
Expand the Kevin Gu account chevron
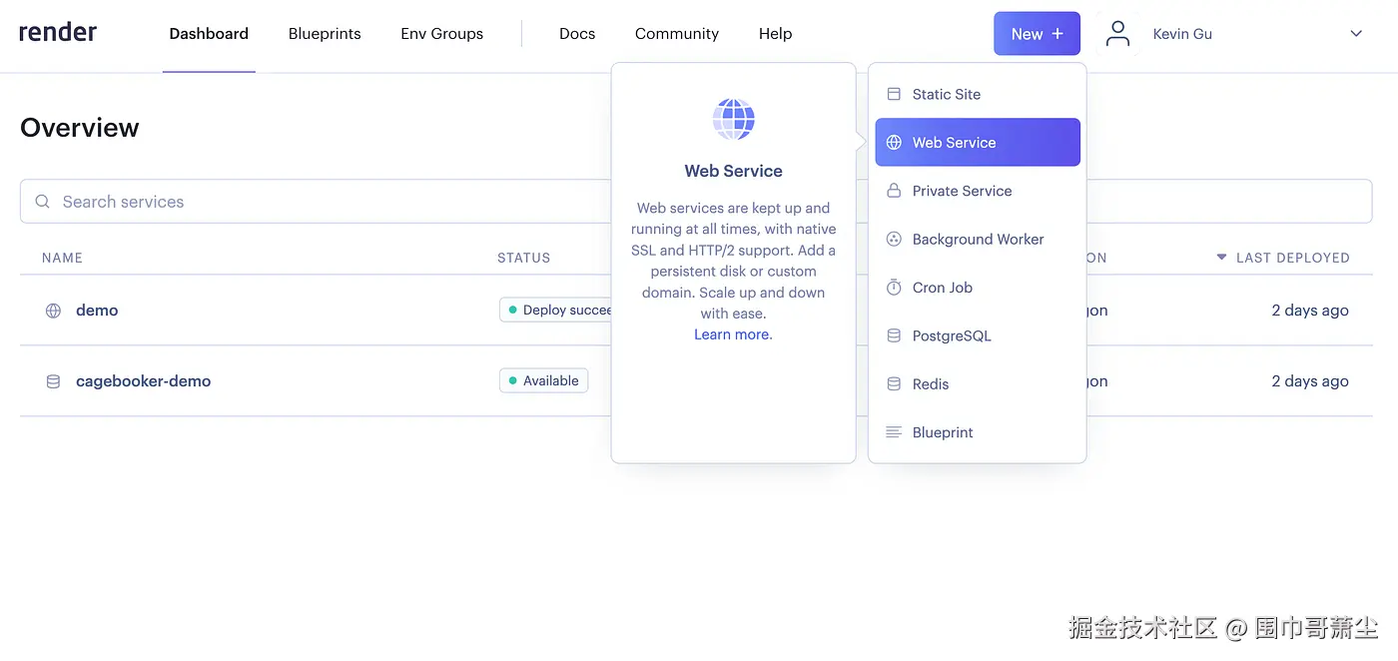1356,34
